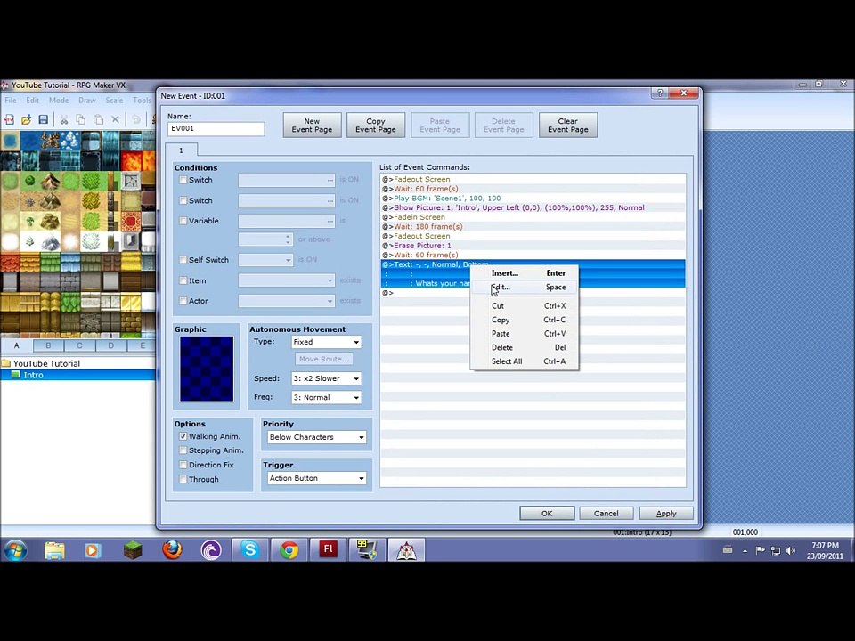855x641 pixels.
Task: Click the Undo toolbar icon
Action: click(x=135, y=119)
